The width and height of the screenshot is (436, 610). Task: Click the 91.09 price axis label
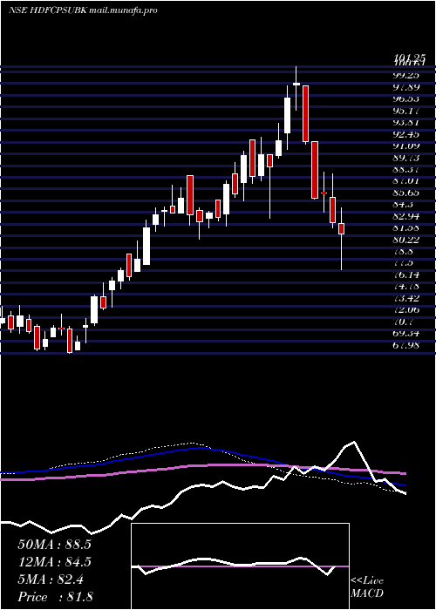point(406,146)
